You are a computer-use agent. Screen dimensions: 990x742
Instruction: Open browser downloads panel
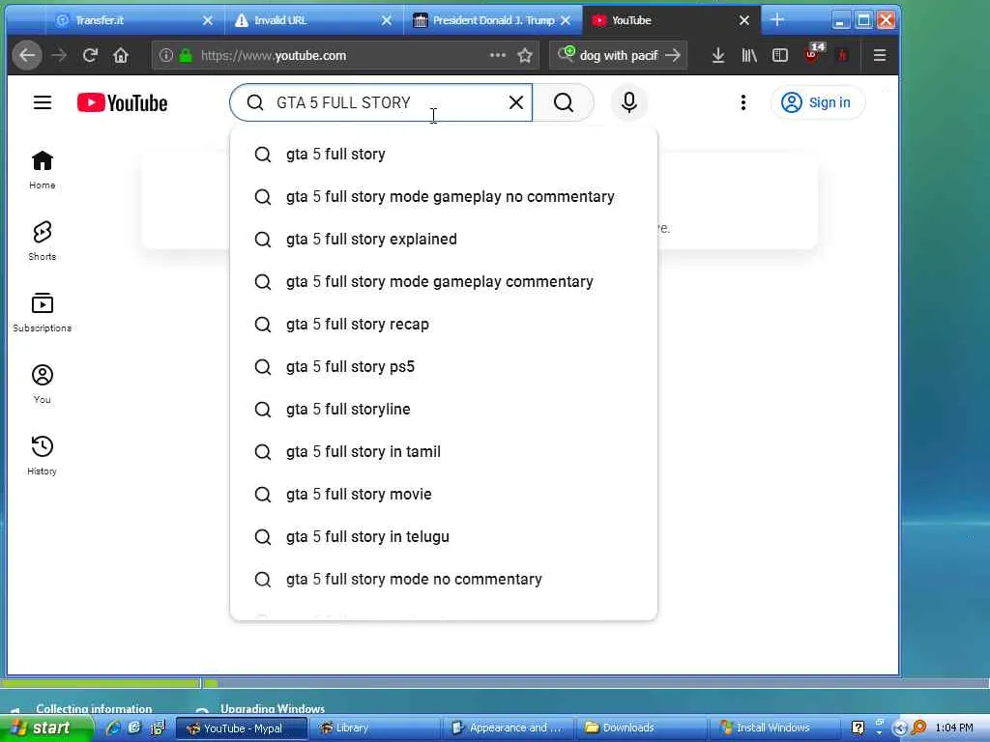[718, 55]
